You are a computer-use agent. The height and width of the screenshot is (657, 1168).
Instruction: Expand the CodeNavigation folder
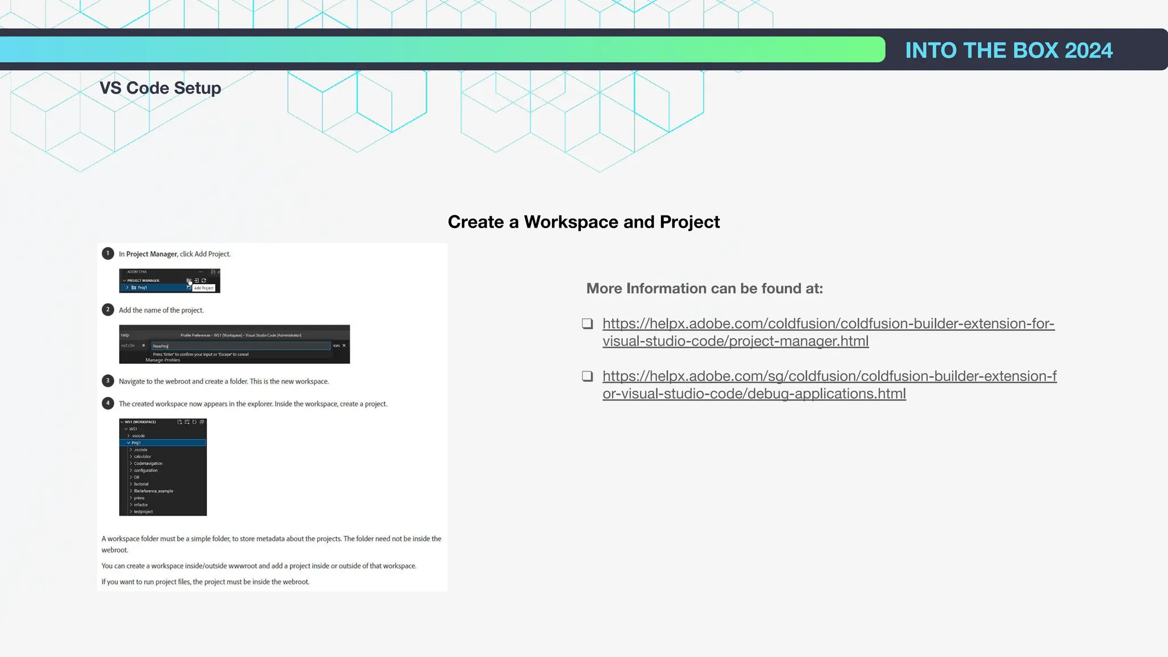[131, 464]
